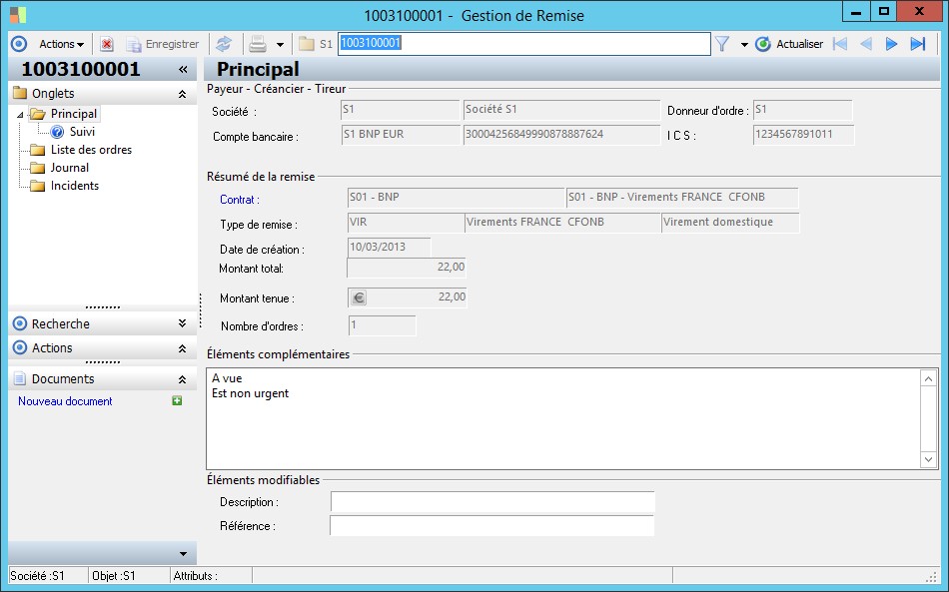Click the green plus add document icon
This screenshot has width=949, height=592.
coord(177,400)
